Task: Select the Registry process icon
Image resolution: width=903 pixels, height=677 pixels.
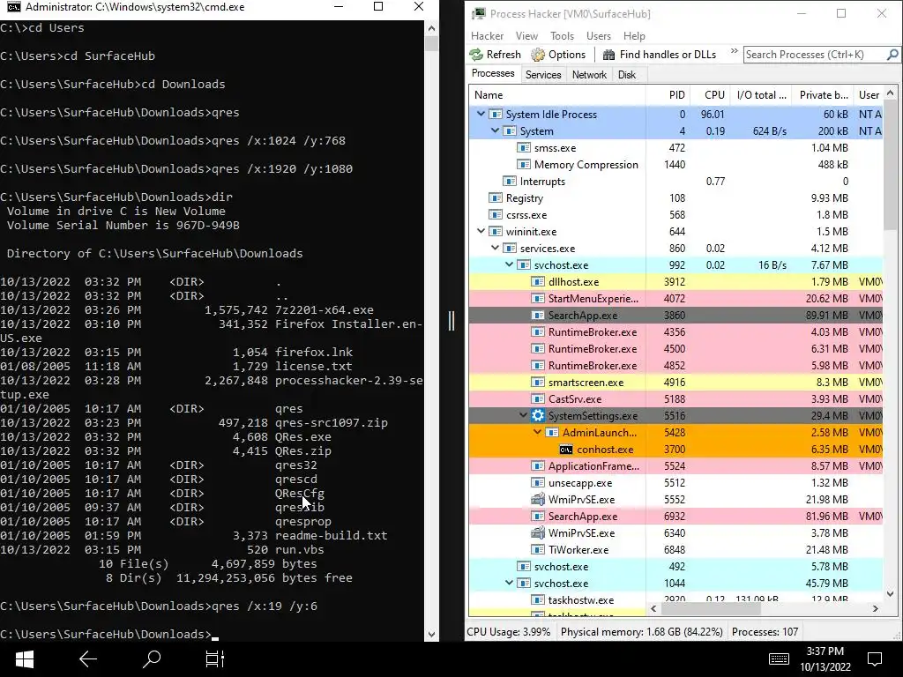Action: coord(496,198)
